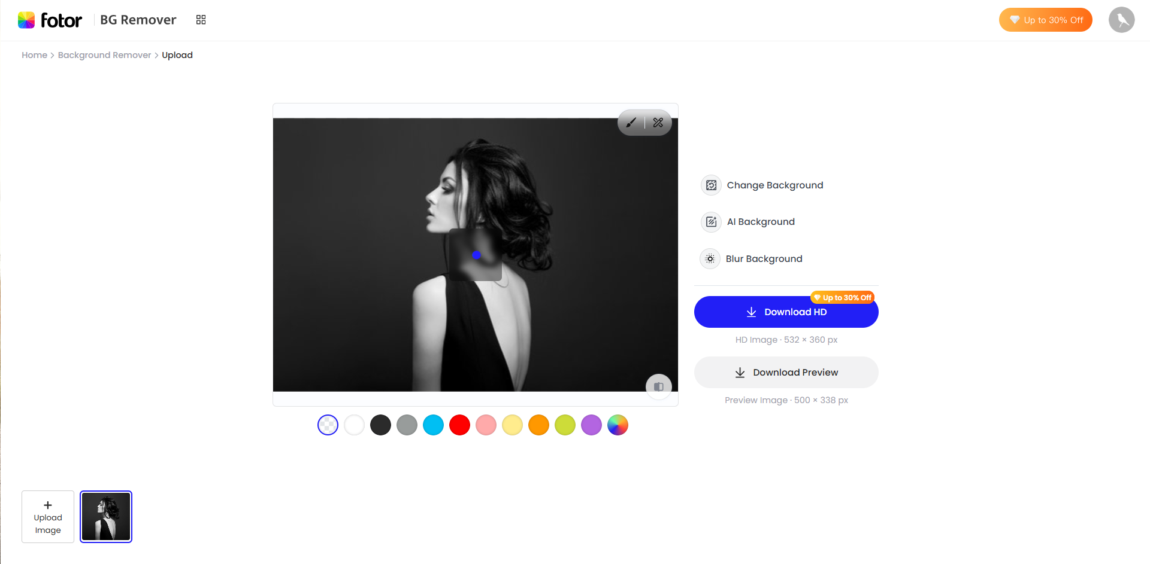This screenshot has width=1150, height=564.
Task: Select the brush/erase tool above the image
Action: coord(631,123)
